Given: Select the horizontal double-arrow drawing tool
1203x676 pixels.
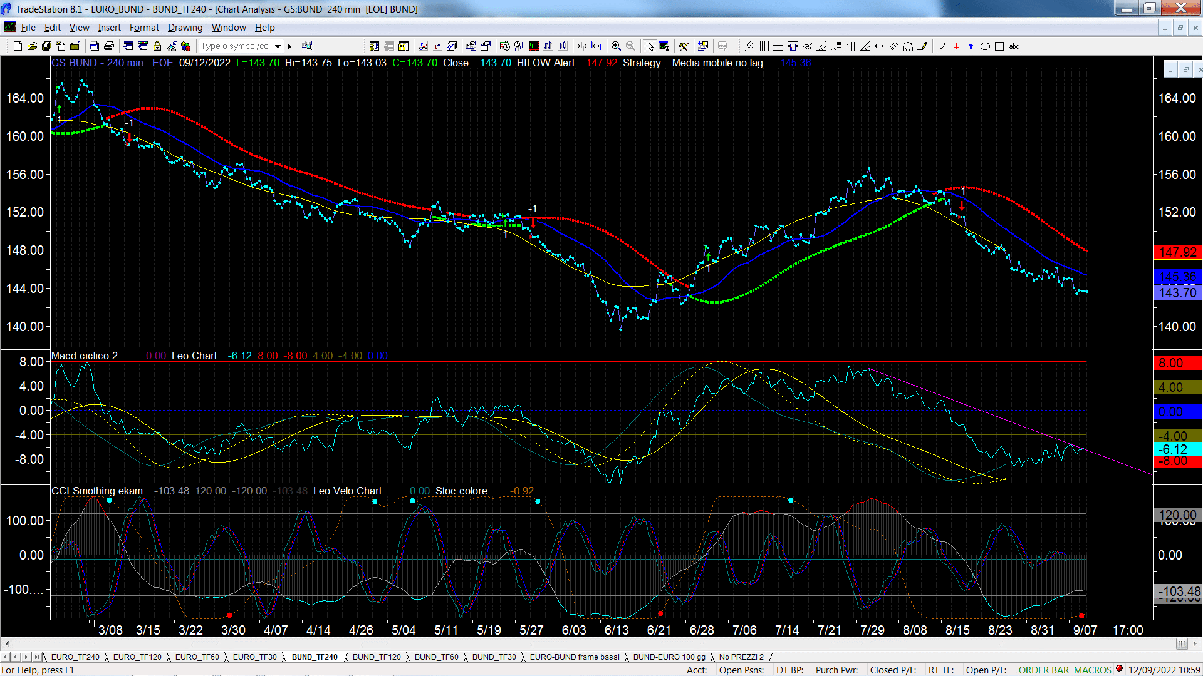Looking at the screenshot, I should (879, 46).
